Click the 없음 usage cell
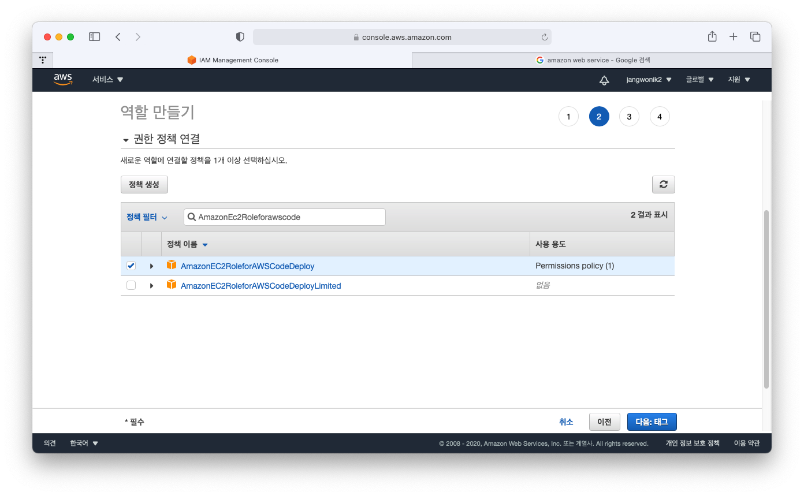This screenshot has width=804, height=496. (543, 285)
